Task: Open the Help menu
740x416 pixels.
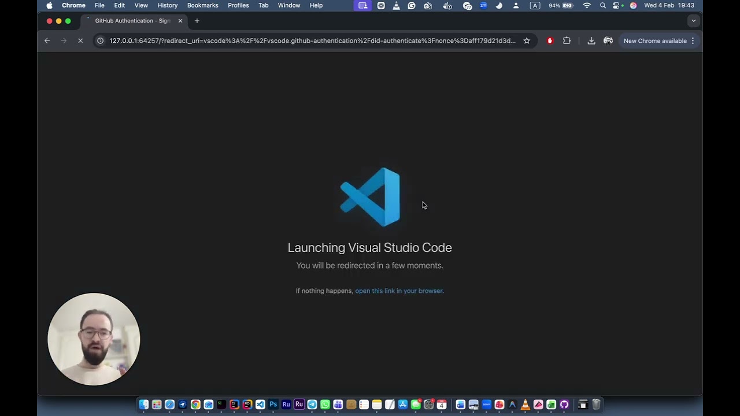Action: [316, 5]
